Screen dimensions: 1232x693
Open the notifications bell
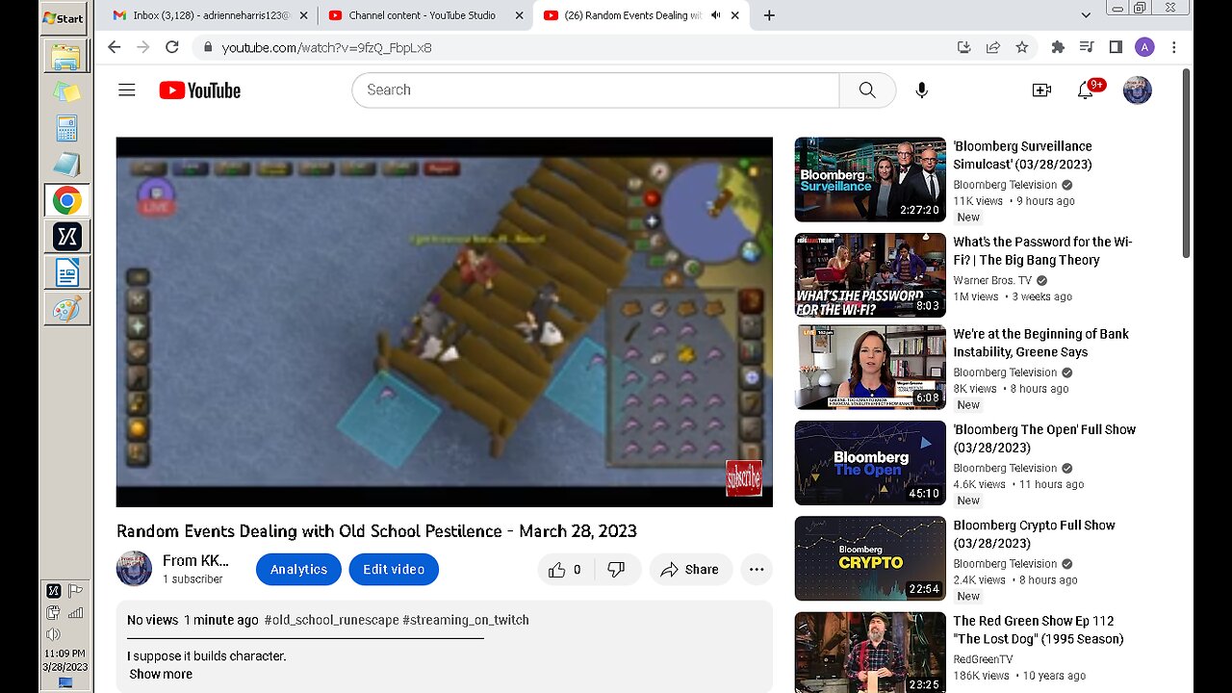[1086, 90]
